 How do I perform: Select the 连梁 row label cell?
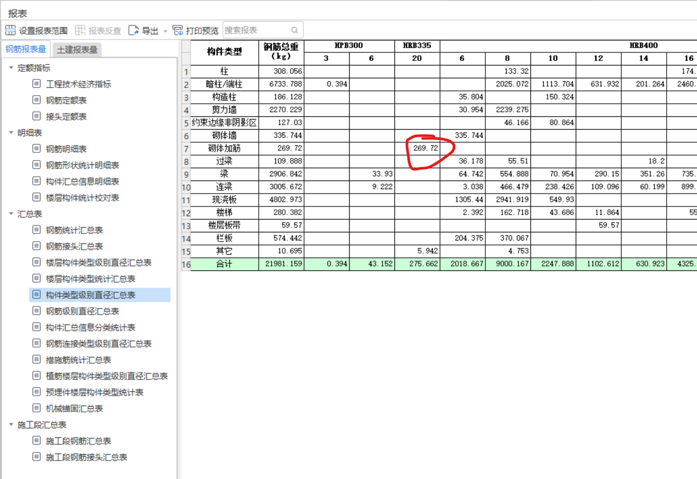click(225, 187)
